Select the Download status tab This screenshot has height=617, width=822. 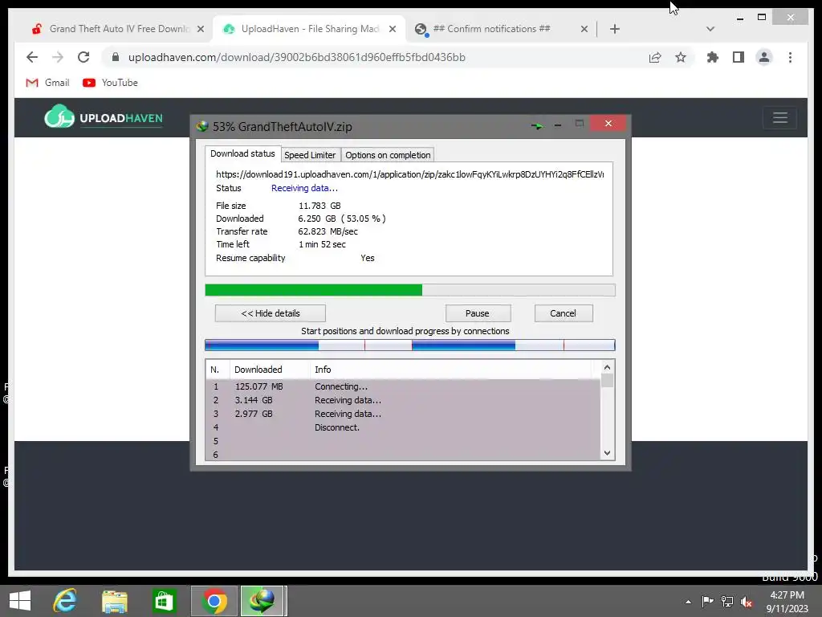point(242,153)
